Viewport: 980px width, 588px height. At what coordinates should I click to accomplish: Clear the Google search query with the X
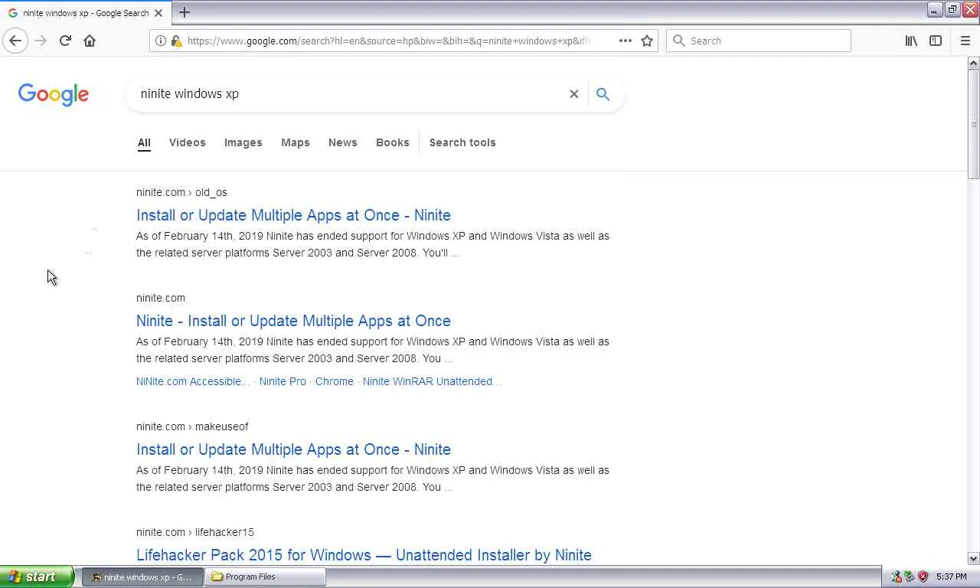[573, 94]
